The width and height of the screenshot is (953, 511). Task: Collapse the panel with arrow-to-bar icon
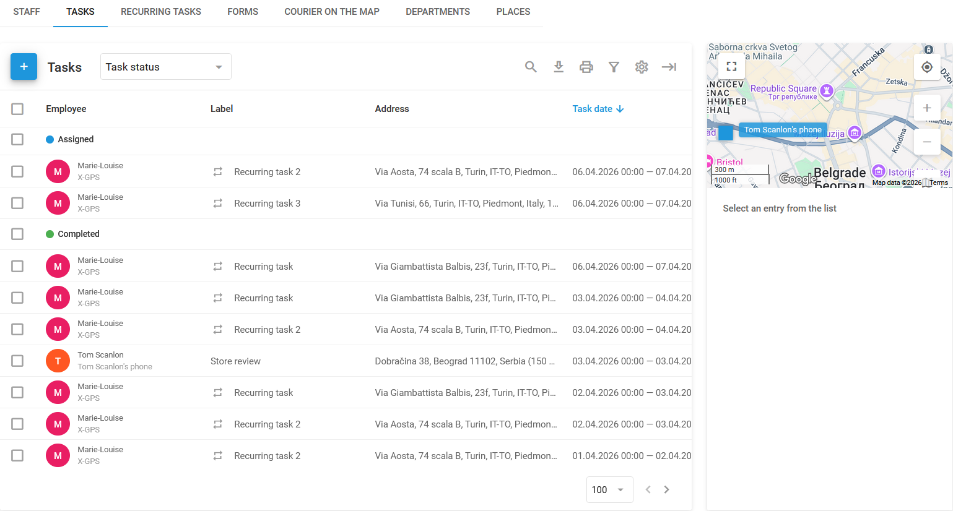point(669,67)
